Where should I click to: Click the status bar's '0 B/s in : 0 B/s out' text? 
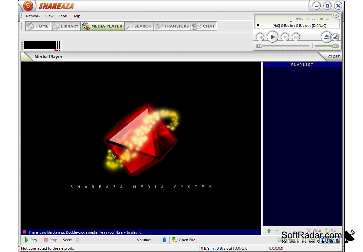225,248
